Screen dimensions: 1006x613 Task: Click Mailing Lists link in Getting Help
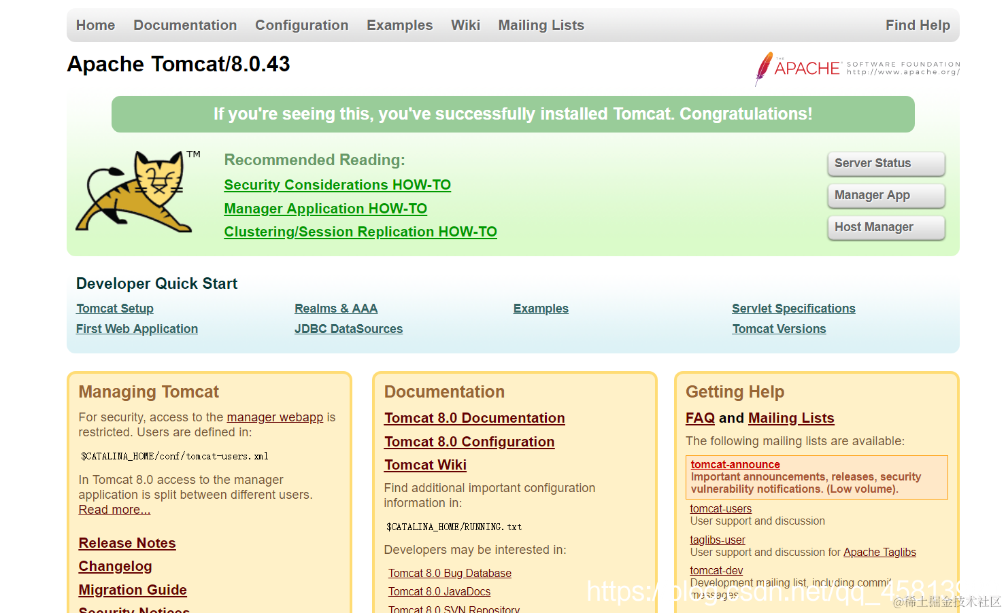tap(791, 418)
